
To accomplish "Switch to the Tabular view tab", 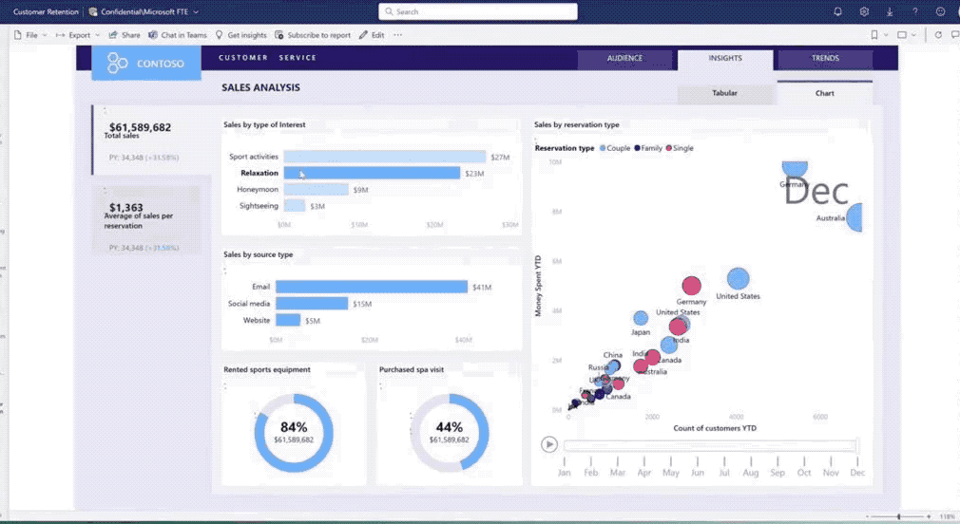I will click(x=724, y=94).
